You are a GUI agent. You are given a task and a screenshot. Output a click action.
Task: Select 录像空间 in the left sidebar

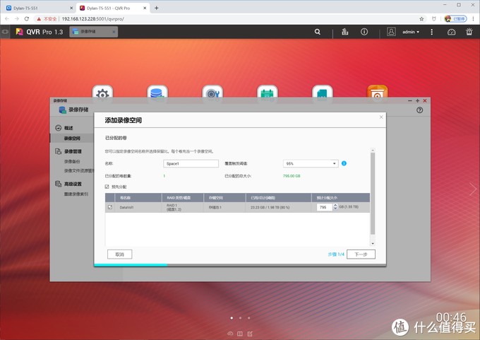coord(72,139)
